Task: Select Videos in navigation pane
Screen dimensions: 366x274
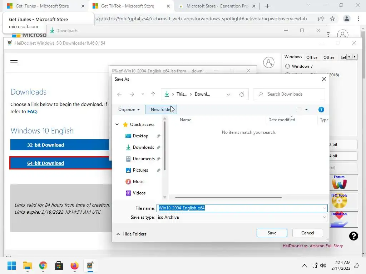Action: 139,193
